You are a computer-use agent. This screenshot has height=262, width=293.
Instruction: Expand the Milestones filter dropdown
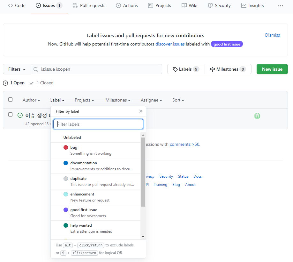coord(118,100)
